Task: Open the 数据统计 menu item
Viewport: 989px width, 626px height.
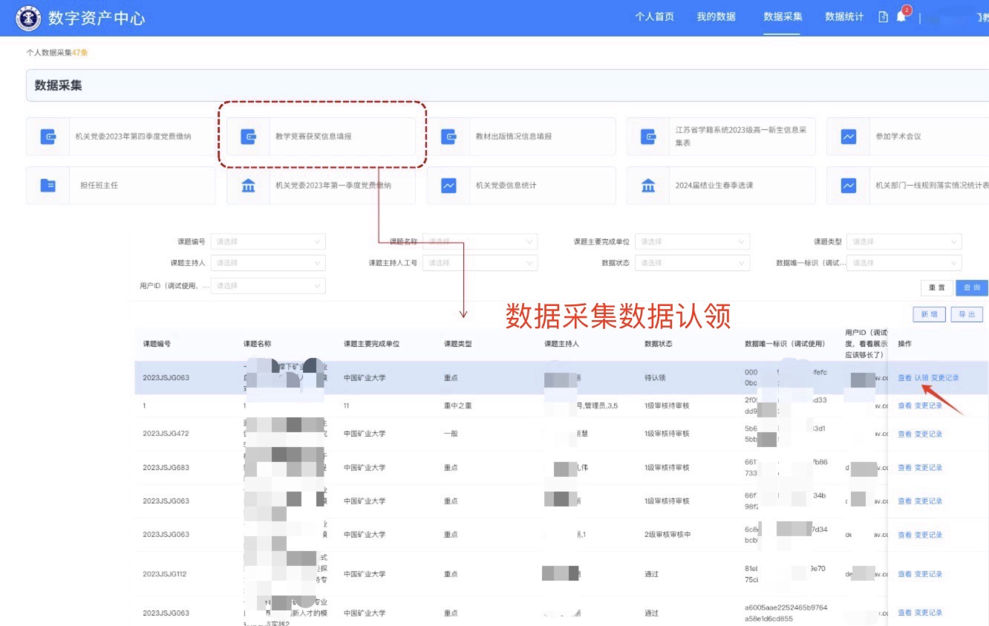Action: (x=844, y=17)
